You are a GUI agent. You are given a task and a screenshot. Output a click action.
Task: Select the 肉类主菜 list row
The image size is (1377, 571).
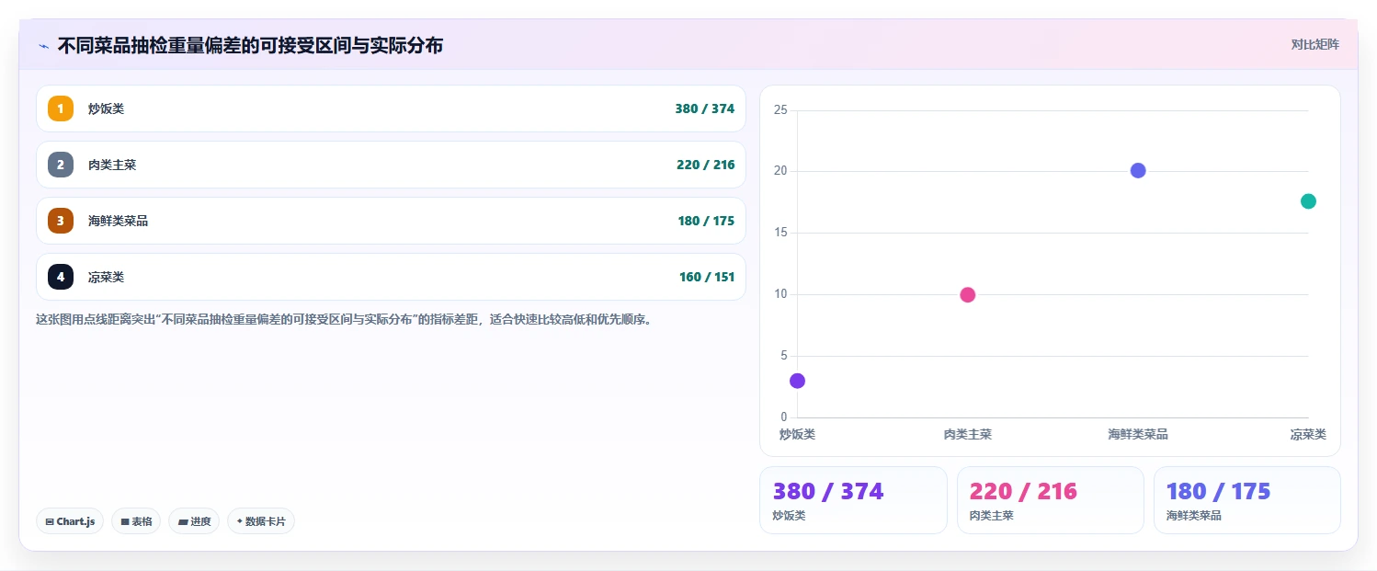click(x=391, y=165)
